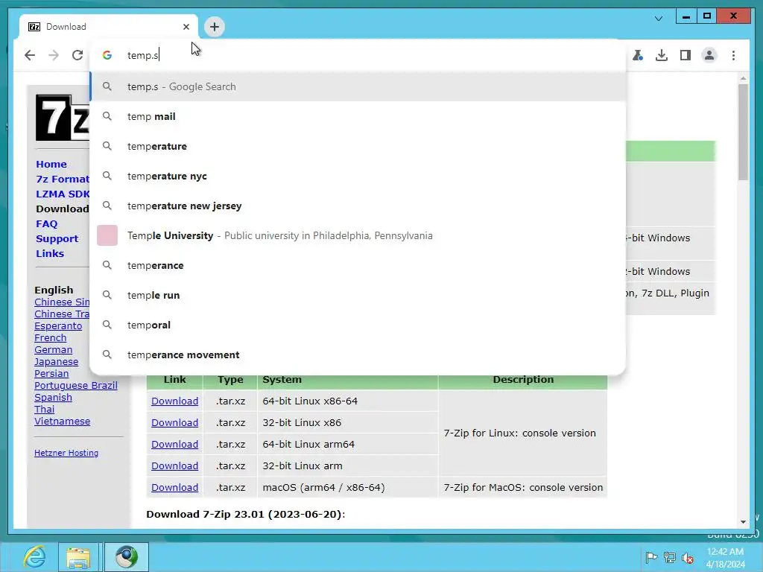Switch language to Japanese
Screen dimensions: 763x572
(56, 362)
